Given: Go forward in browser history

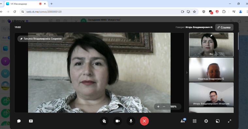Looking at the screenshot, I should (8, 12).
